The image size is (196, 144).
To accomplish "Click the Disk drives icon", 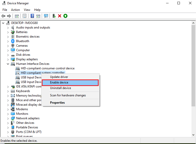I will pyautogui.click(x=13, y=55).
